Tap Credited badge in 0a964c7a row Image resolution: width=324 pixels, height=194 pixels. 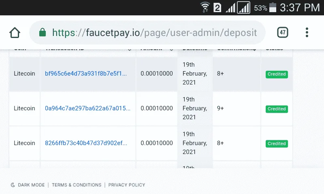tap(277, 109)
